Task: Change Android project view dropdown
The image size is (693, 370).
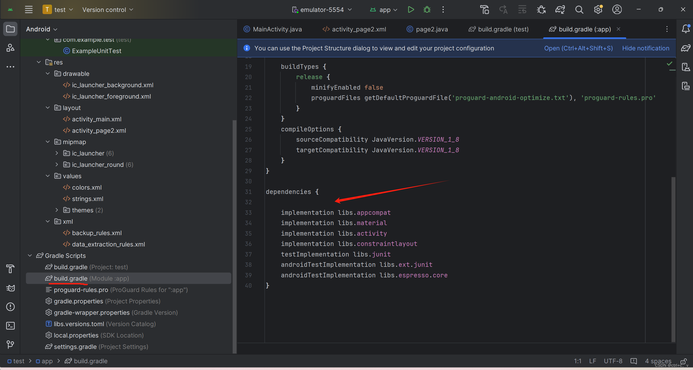Action: [41, 29]
